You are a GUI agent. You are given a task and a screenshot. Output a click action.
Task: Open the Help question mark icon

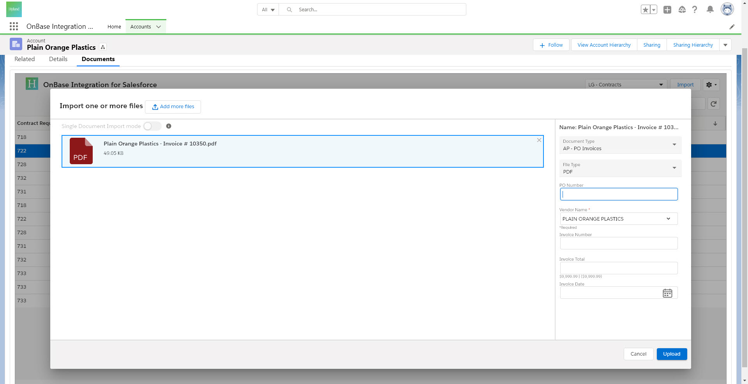pos(695,10)
